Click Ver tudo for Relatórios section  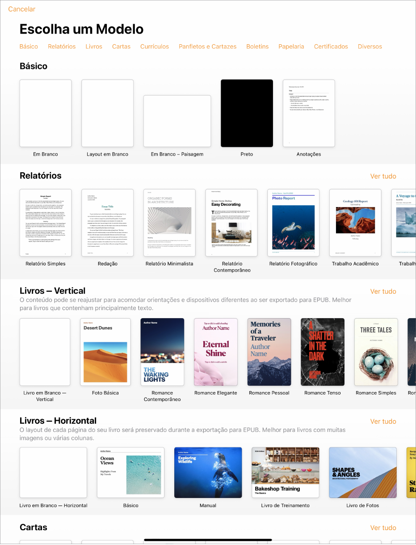pos(383,176)
